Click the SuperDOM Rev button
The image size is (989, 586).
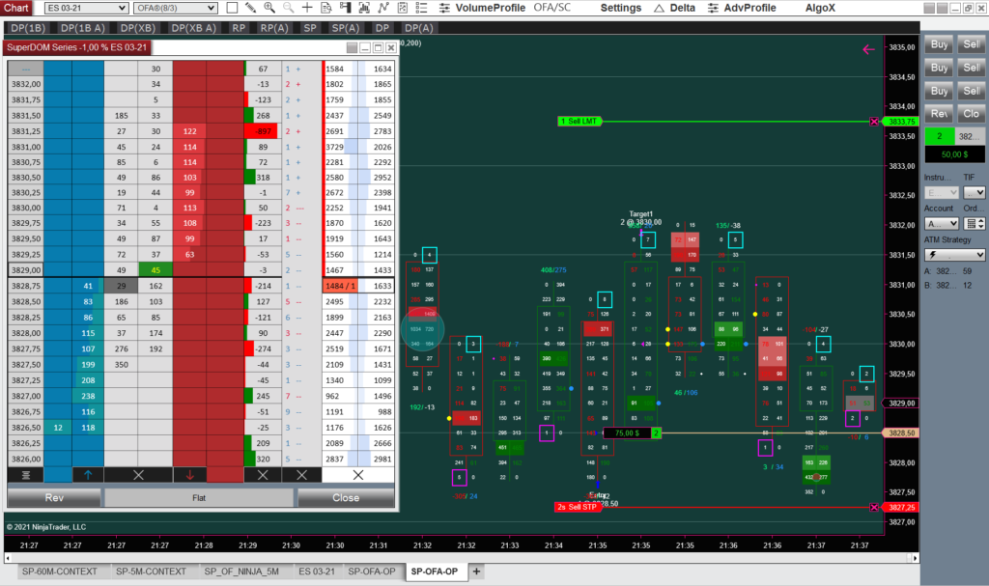54,498
